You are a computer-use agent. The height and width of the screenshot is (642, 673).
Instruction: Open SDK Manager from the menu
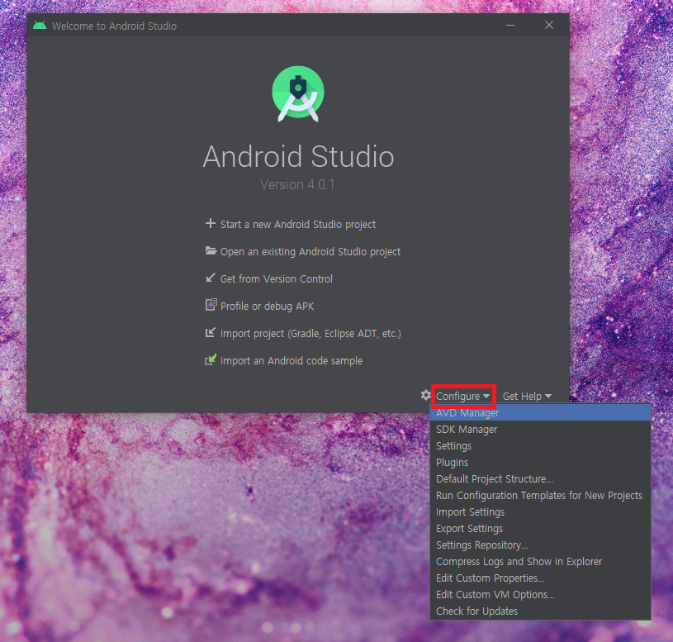point(540,430)
